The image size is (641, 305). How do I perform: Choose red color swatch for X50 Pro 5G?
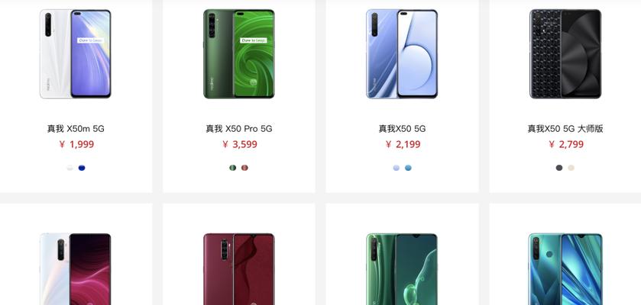pos(244,168)
